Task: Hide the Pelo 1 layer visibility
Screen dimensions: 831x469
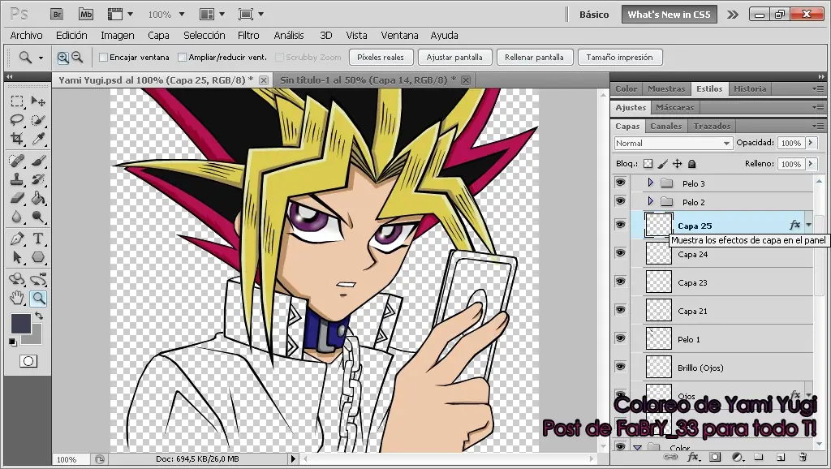Action: (x=620, y=338)
